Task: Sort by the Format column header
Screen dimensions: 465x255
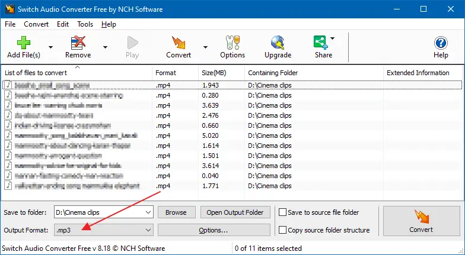Action: (176, 73)
